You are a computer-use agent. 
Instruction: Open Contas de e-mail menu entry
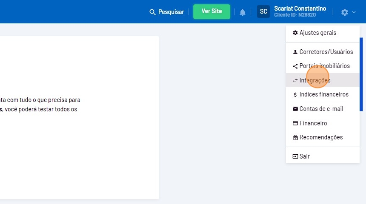click(x=321, y=109)
